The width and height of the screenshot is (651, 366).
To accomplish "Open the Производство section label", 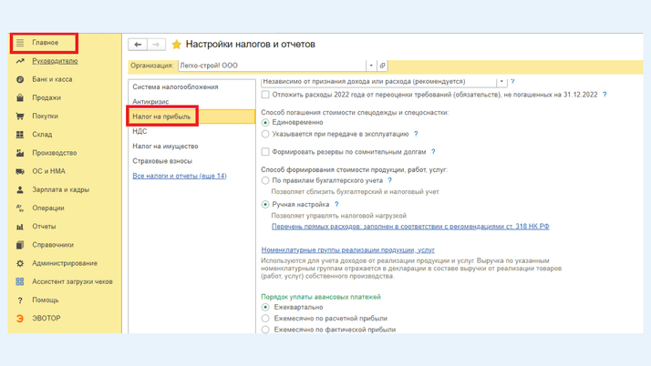I will click(55, 153).
